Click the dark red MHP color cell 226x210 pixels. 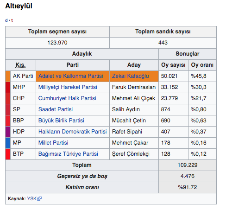click(8, 87)
